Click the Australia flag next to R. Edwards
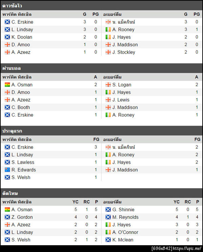This screenshot has height=252, width=203. pyautogui.click(x=7, y=170)
